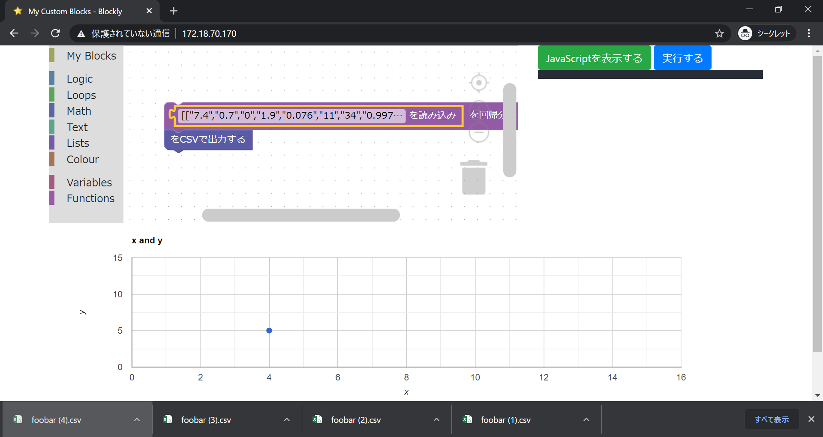Click the JavaScriptを表示する button
This screenshot has width=823, height=437.
coord(594,58)
